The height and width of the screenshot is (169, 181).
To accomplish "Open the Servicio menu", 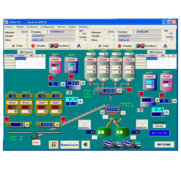I will point(61,27).
